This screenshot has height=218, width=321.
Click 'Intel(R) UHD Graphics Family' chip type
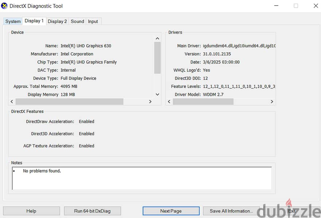click(89, 62)
